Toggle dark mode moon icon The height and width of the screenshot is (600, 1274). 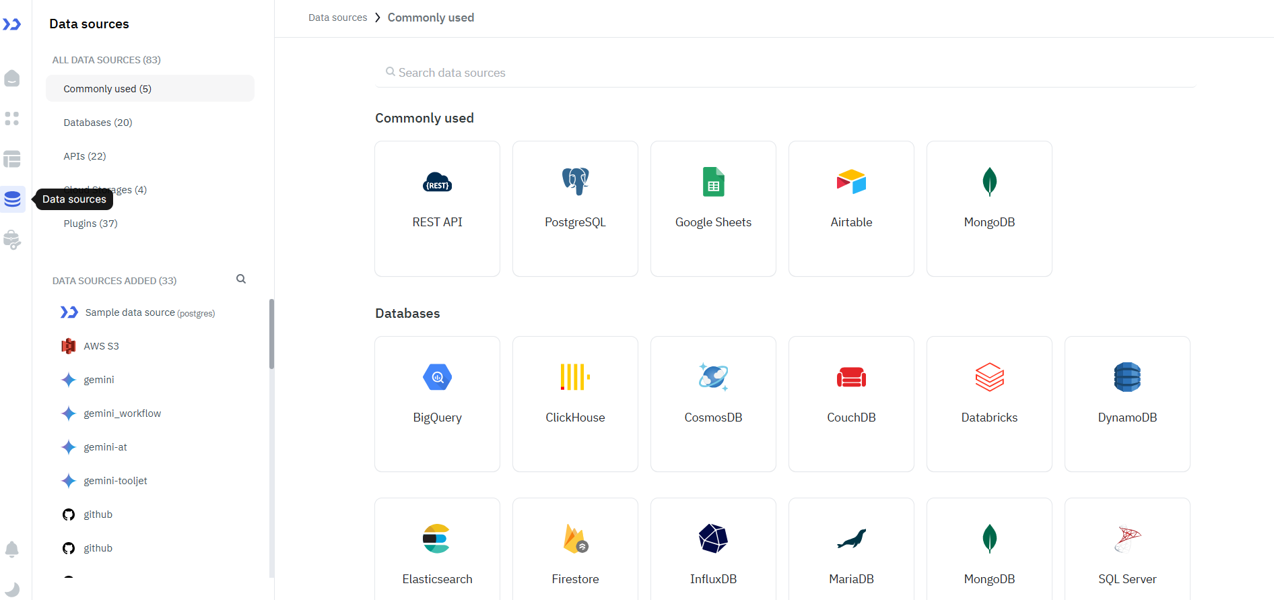tap(12, 589)
